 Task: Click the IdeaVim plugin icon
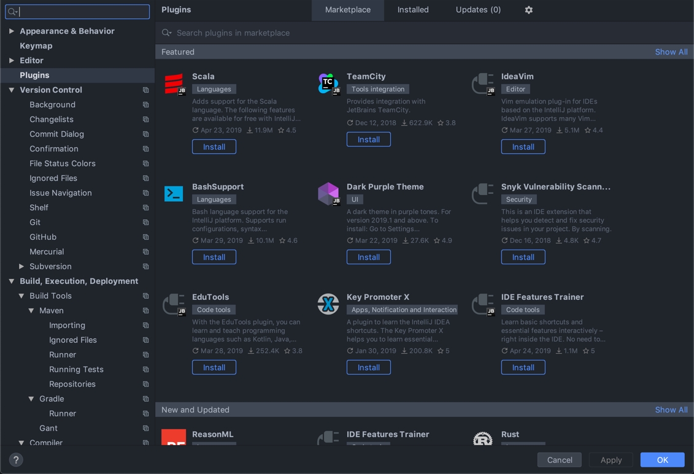click(x=483, y=84)
